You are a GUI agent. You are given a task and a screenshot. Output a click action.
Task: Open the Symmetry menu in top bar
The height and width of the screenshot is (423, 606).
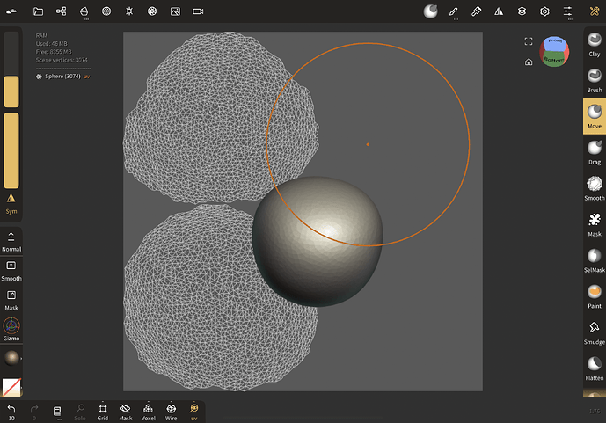[499, 11]
